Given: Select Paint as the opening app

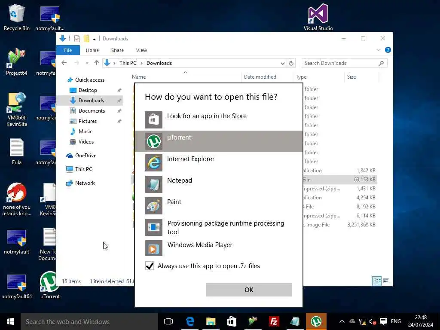Looking at the screenshot, I should click(x=219, y=206).
